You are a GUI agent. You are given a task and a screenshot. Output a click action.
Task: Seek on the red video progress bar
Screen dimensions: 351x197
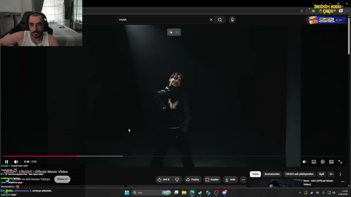point(40,156)
